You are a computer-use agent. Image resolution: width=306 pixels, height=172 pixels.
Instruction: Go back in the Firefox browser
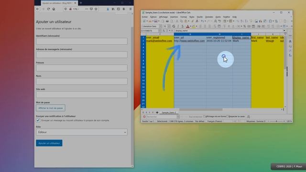pyautogui.click(x=38, y=9)
